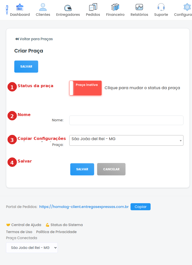Click the Configurações gear icon
The image size is (192, 265).
tap(187, 7)
